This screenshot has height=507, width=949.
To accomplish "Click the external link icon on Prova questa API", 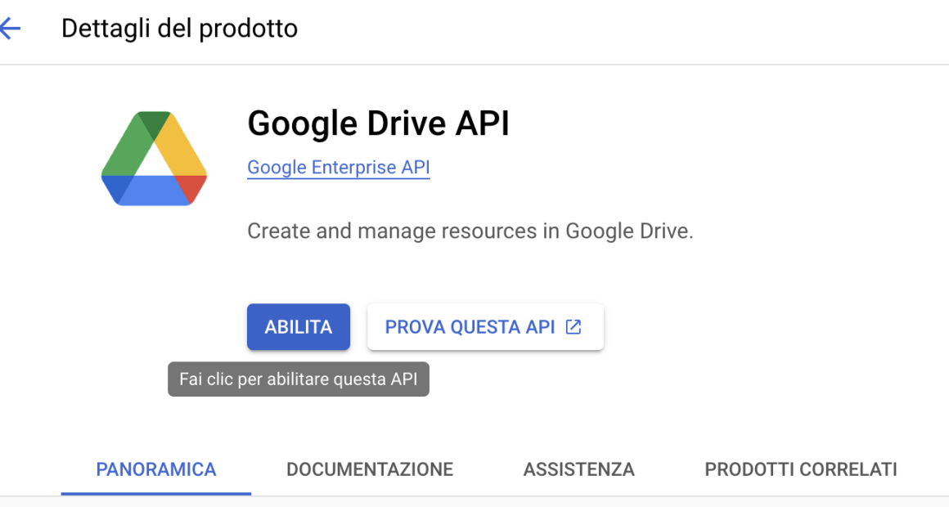I will coord(574,327).
